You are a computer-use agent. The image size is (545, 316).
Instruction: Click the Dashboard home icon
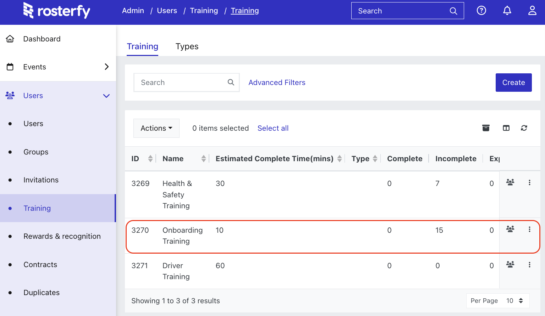coord(10,39)
